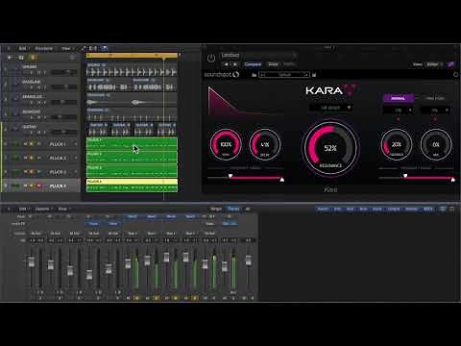Open the Kara preset selector dropdown
Image resolution: width=461 pixels, height=346 pixels.
(284, 75)
